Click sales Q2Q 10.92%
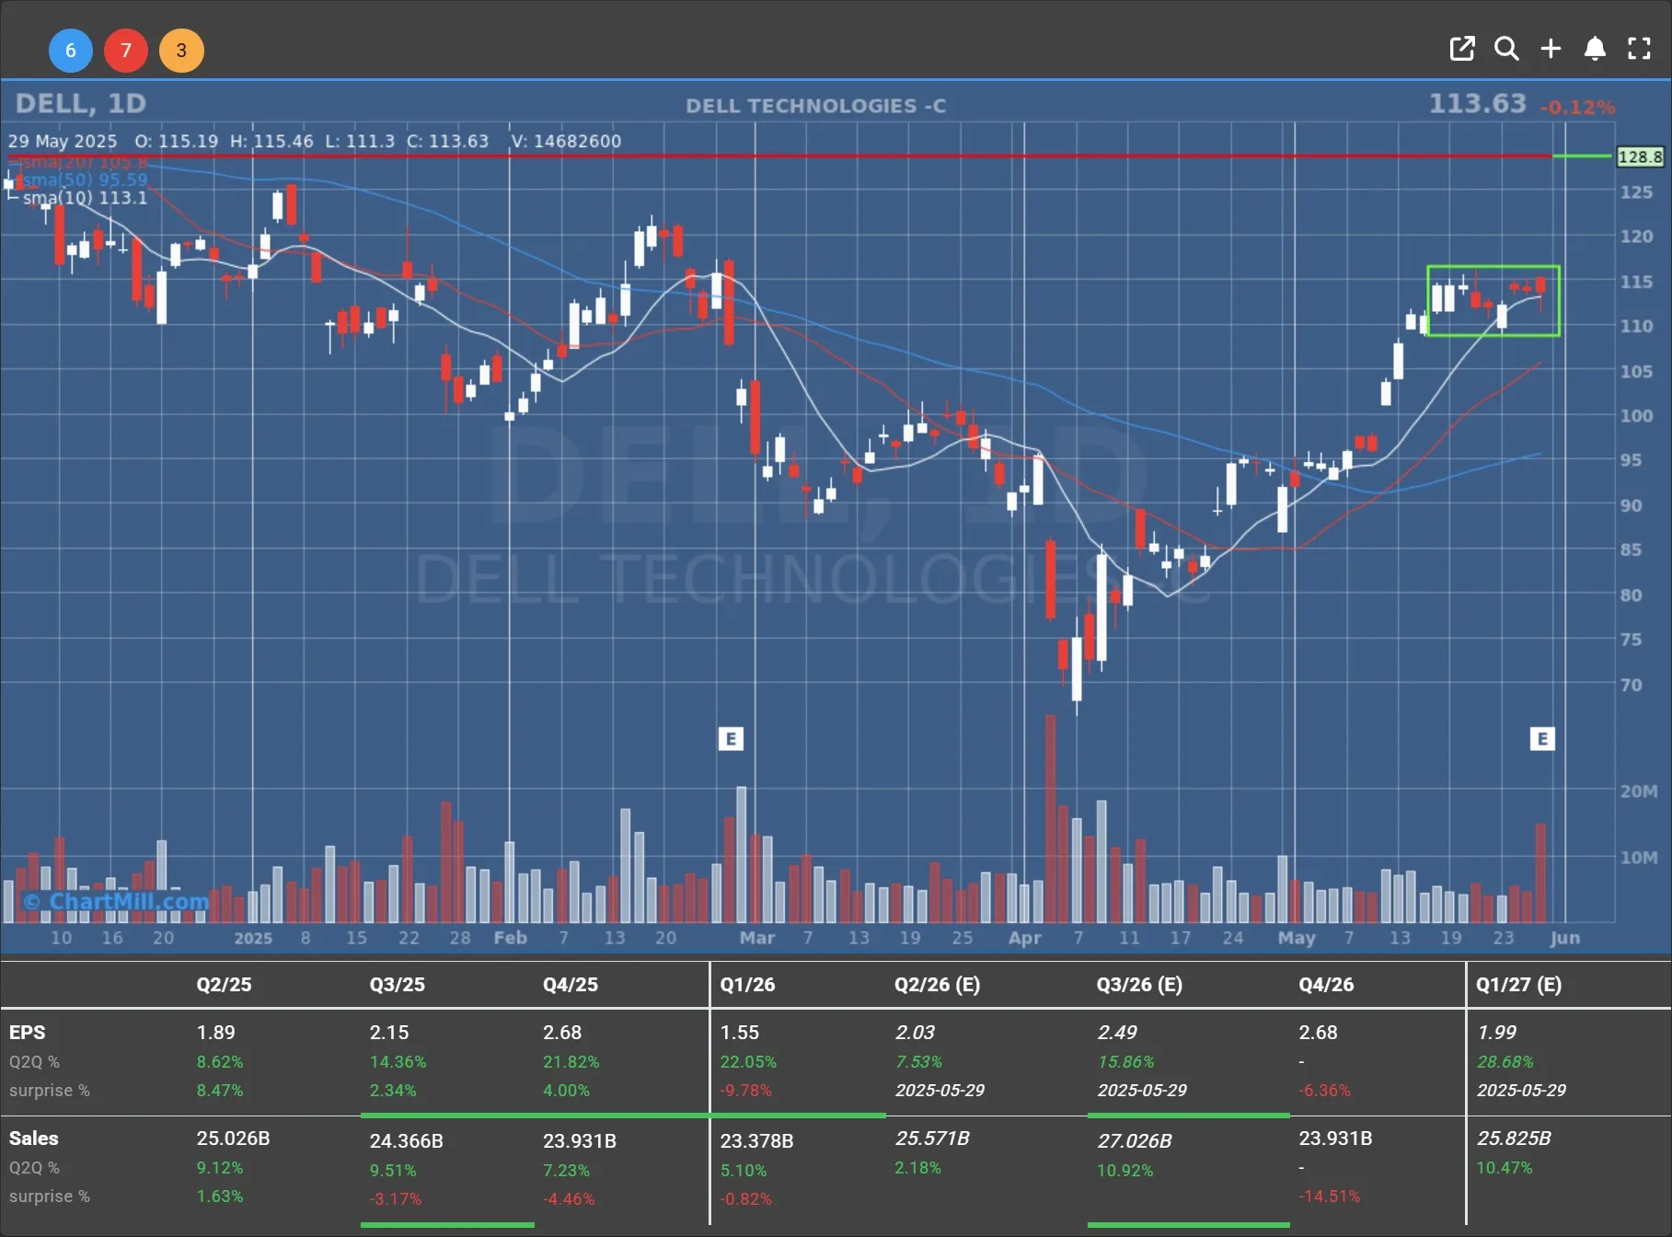Viewport: 1672px width, 1237px height. [1124, 1171]
